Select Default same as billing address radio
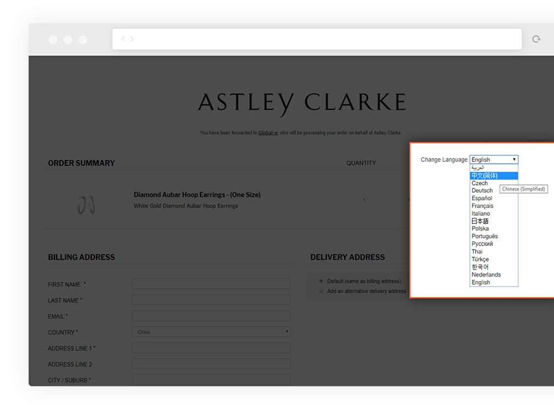This screenshot has width=554, height=411. coord(321,281)
